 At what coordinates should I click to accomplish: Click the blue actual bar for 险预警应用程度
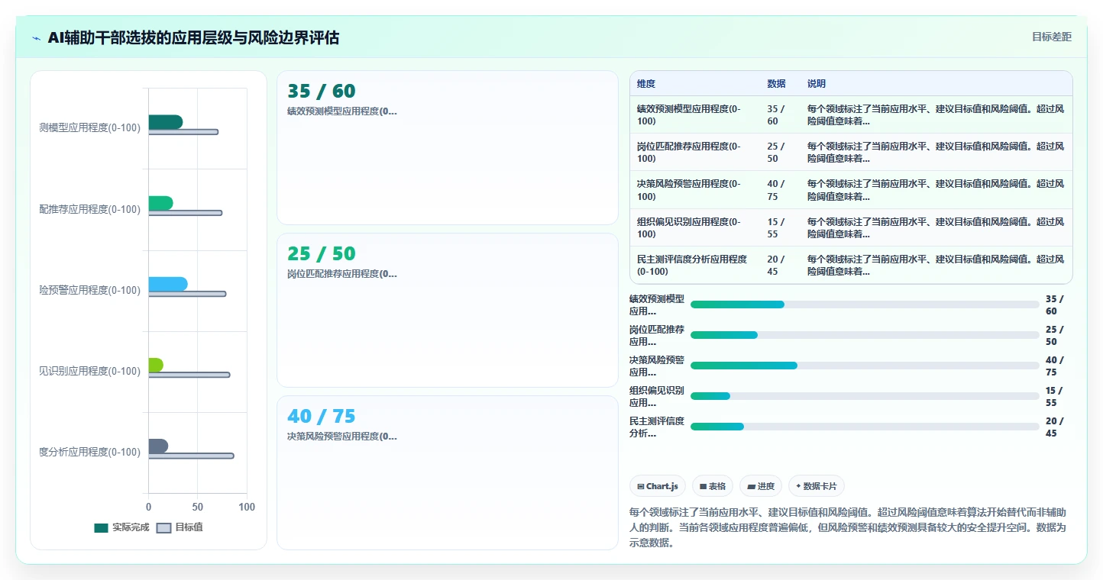(x=168, y=284)
